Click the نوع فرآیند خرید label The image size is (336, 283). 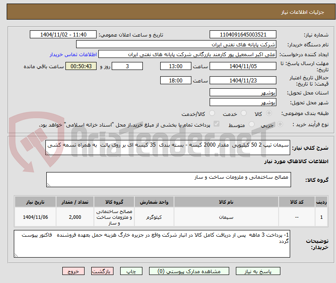point(311,124)
